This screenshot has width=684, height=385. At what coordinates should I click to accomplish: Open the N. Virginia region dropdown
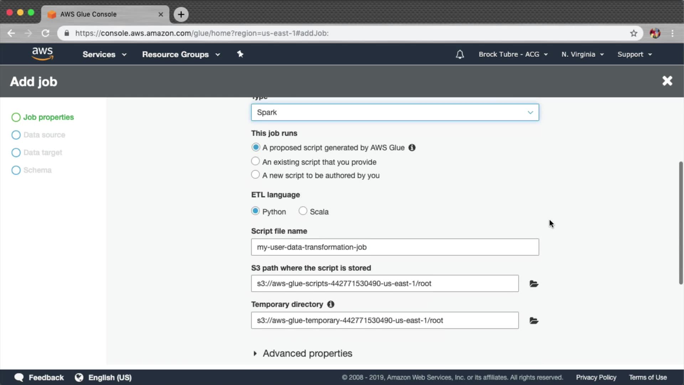(x=582, y=55)
